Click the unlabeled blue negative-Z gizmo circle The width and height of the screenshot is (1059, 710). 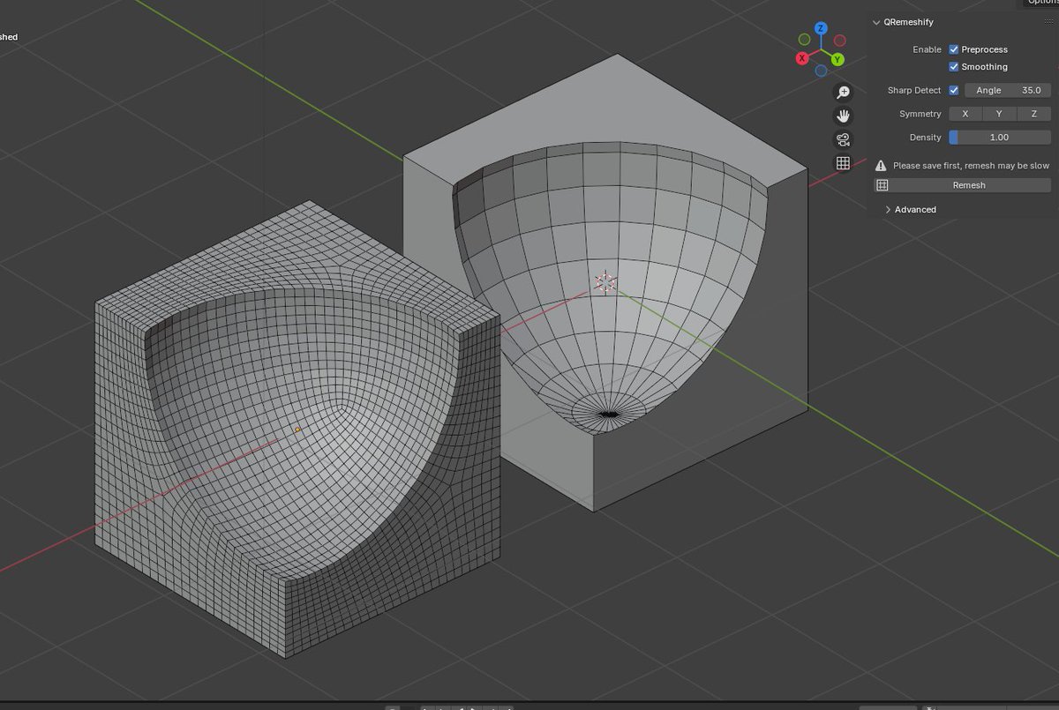[x=822, y=71]
